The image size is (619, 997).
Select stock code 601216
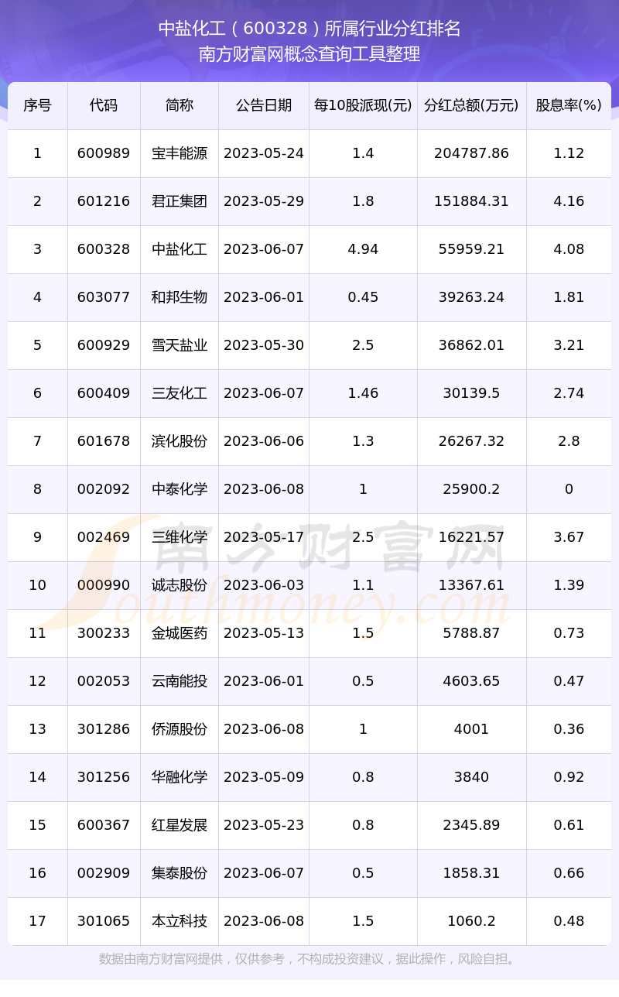click(x=104, y=201)
